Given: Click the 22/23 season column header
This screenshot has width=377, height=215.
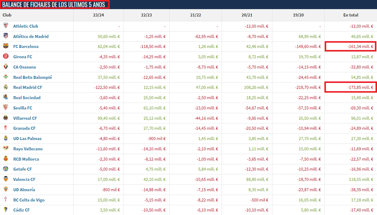Looking at the screenshot, I should coord(146,15).
